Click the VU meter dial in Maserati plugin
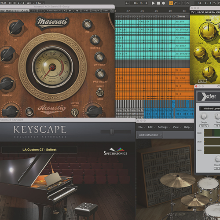This screenshot has height=220, width=220. point(52,67)
